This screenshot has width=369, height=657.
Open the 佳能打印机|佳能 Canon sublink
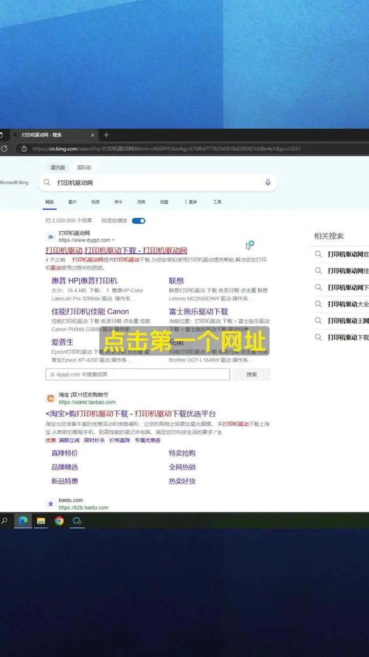(x=90, y=312)
